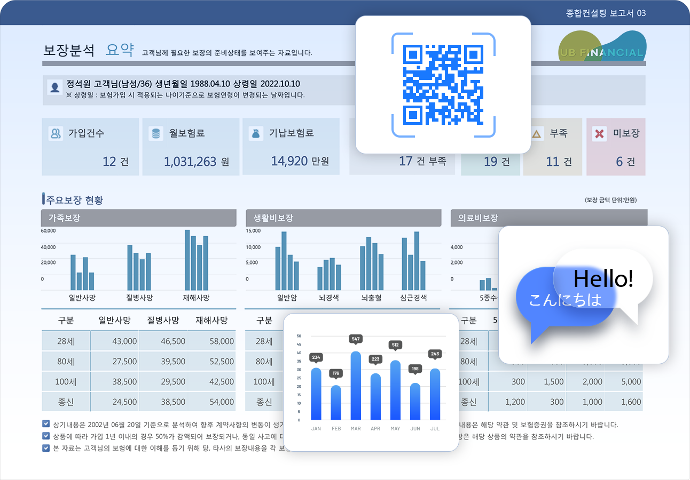Click the 19 건 summary value
This screenshot has height=480, width=690.
click(x=497, y=162)
